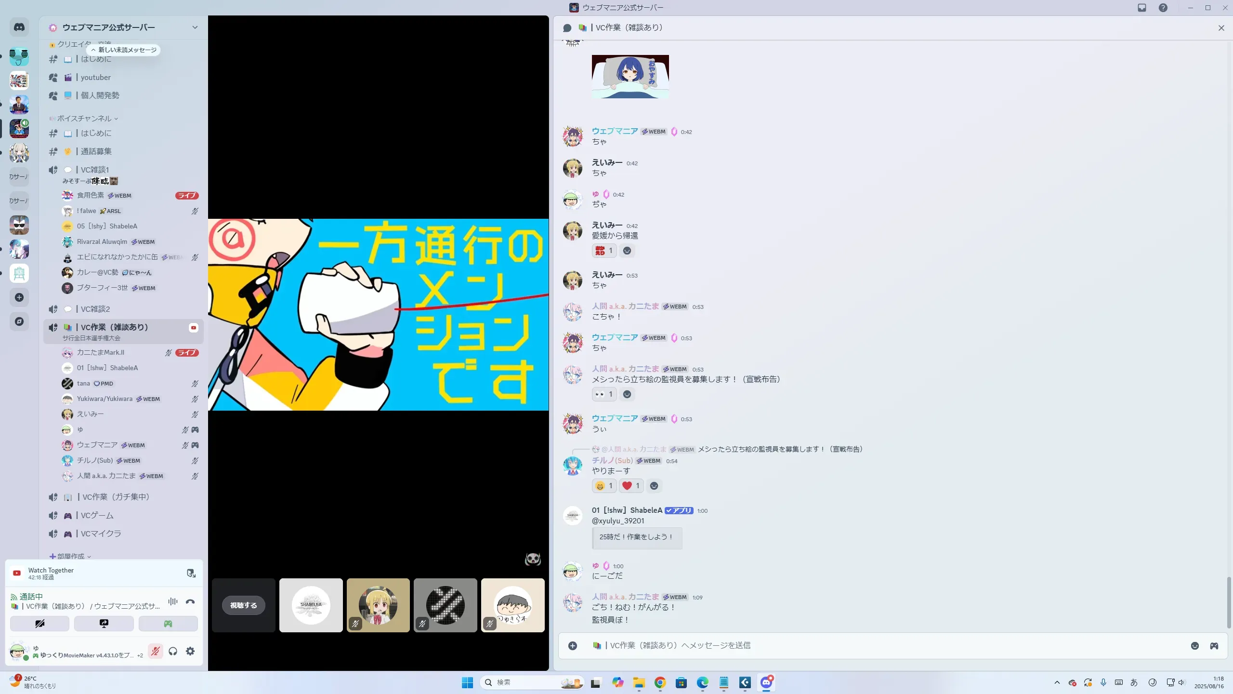Open user settings gear
The height and width of the screenshot is (694, 1233).
[x=190, y=652]
